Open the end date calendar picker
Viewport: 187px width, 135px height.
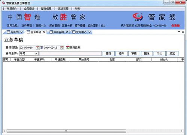click(62, 48)
